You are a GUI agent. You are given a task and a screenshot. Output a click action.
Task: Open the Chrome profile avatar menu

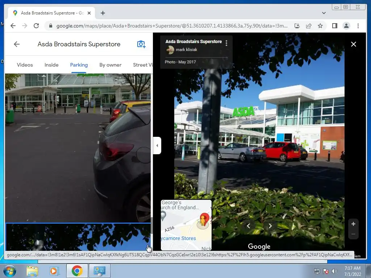(346, 26)
